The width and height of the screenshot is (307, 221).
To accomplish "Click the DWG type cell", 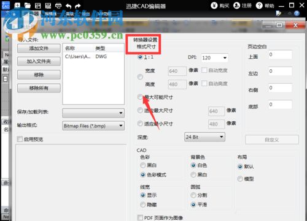I will (101, 56).
